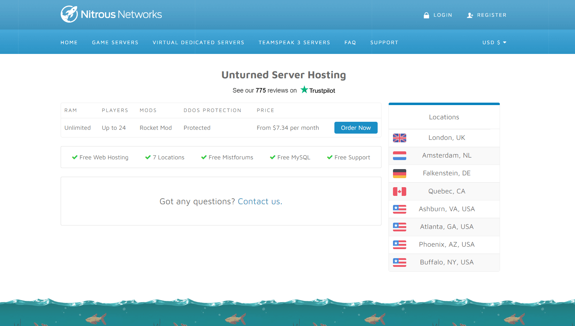Click the Unturned Server Hosting heading
Viewport: 575px width, 326px height.
click(x=284, y=75)
